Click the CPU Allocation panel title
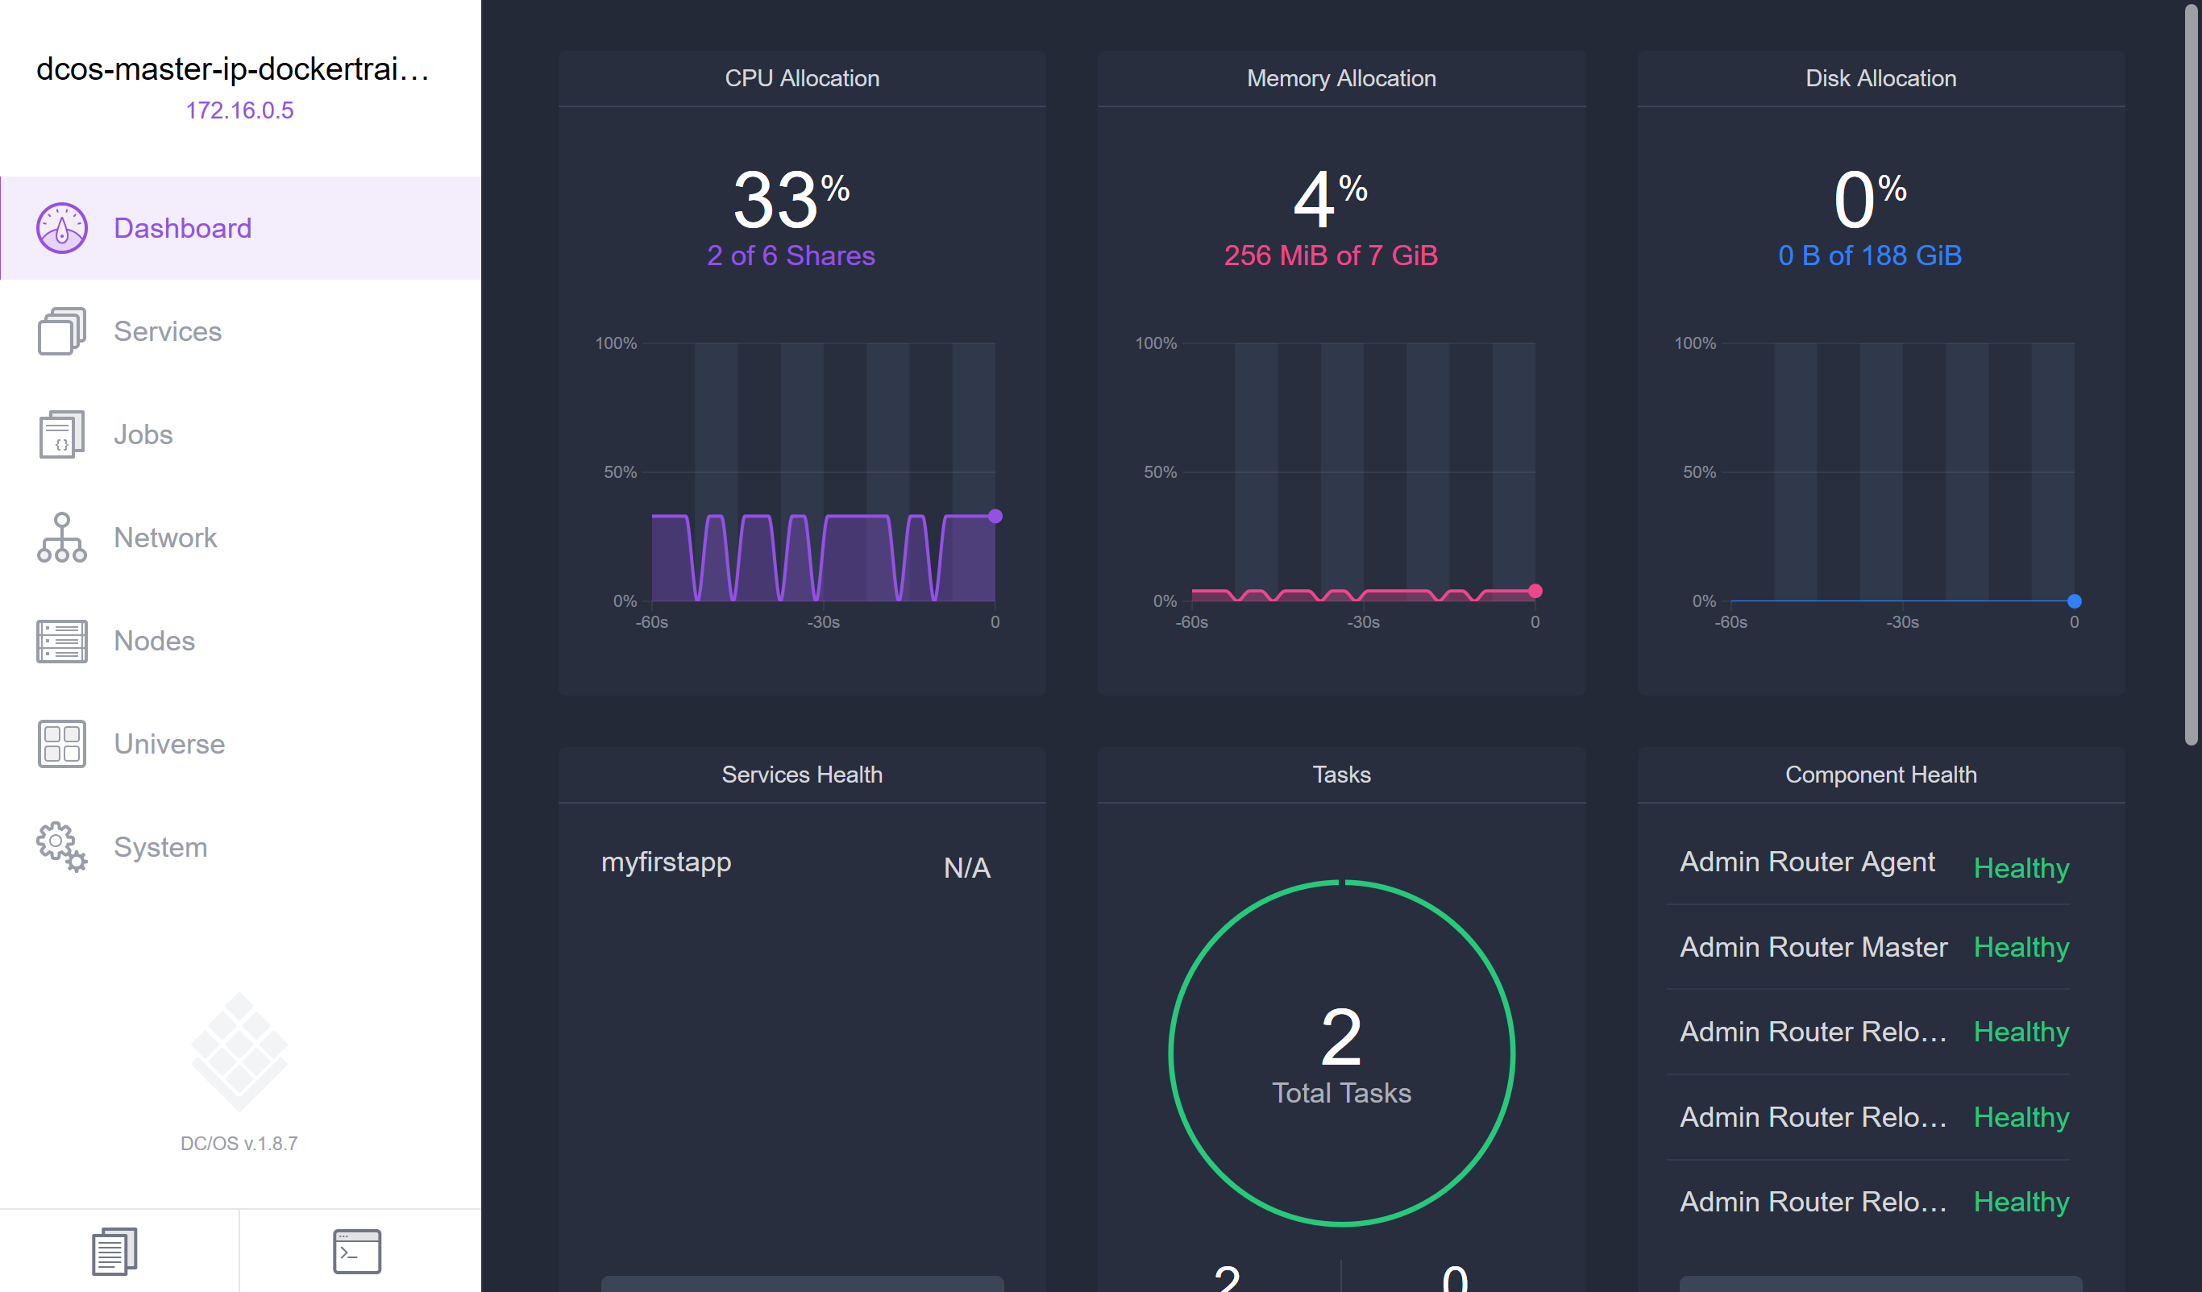Screen dimensions: 2202x1292 802,77
